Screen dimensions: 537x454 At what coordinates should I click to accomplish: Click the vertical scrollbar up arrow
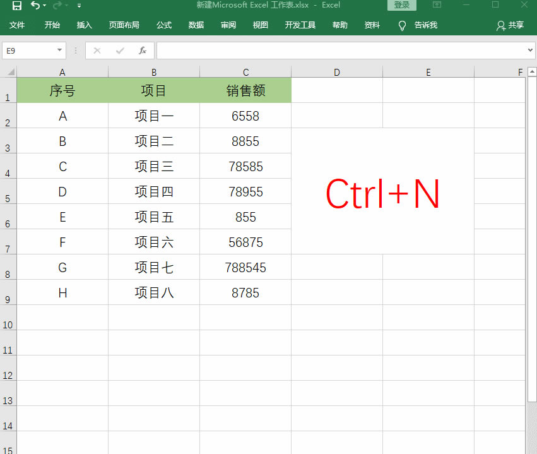pos(532,71)
